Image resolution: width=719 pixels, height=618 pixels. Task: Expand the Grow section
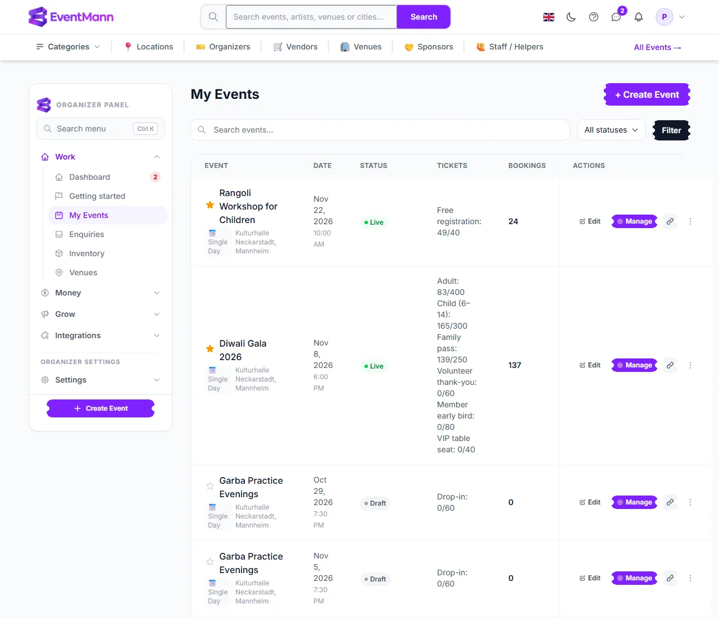click(x=101, y=314)
